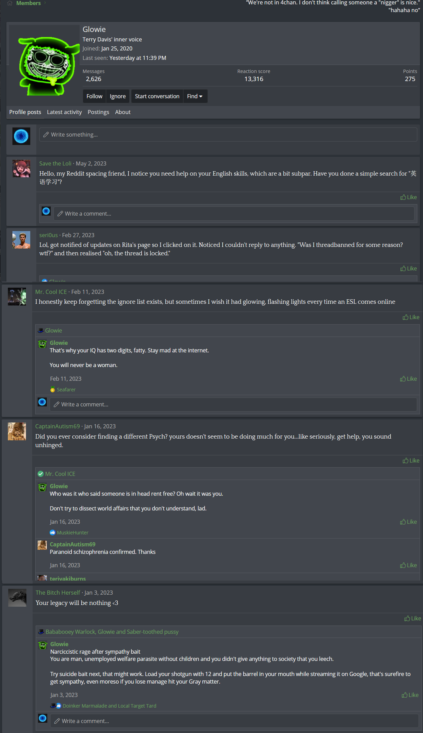
Task: Click the Write something input field
Action: (228, 135)
